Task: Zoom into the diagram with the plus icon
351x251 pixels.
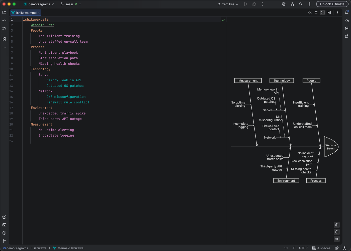Action: (x=337, y=225)
